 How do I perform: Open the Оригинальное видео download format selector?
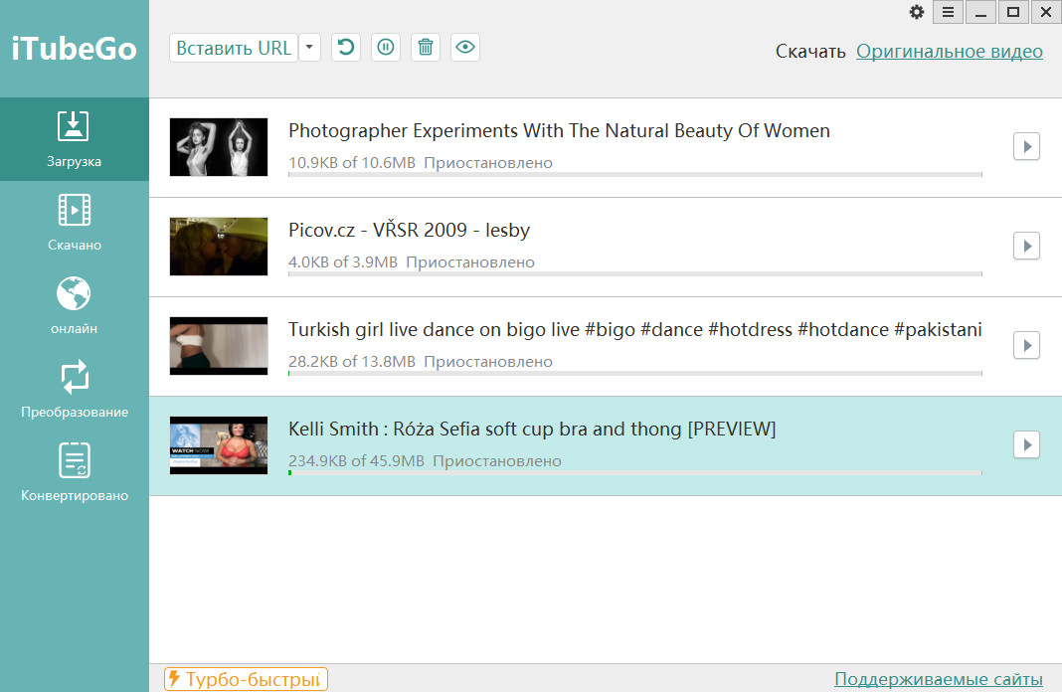pos(949,52)
